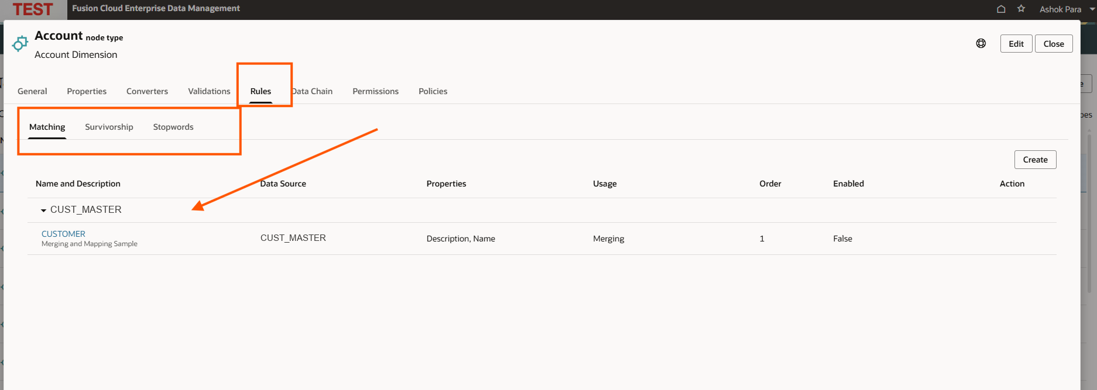Click the Home icon in top bar
1097x390 pixels.
(1001, 9)
